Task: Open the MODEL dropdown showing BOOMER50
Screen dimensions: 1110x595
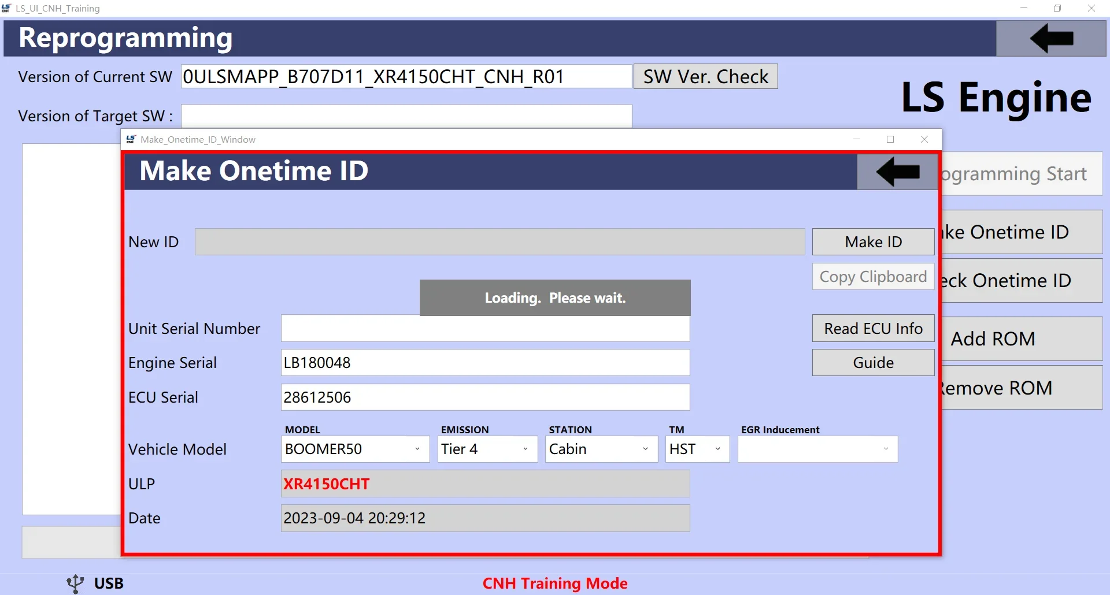Action: pos(355,449)
